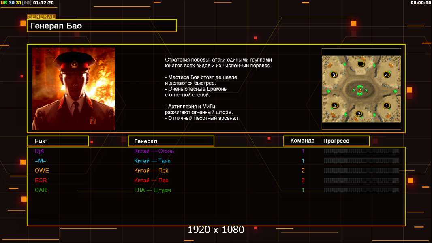Click the 'Артиллерия и МиГи' line
The width and height of the screenshot is (432, 243).
coord(190,106)
